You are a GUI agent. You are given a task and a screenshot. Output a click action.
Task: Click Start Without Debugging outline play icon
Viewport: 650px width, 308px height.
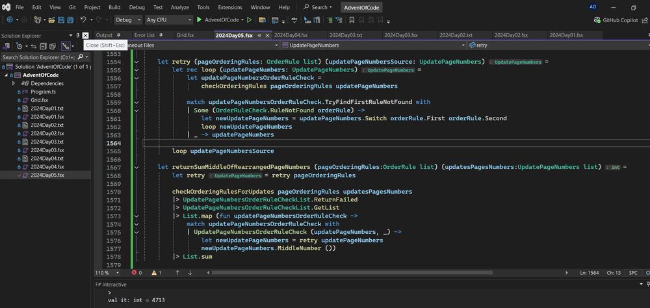(x=249, y=19)
